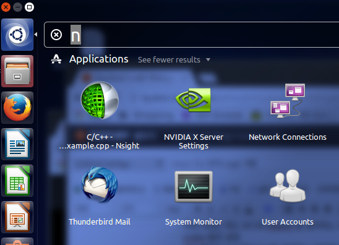Open the Files manager in the launcher
The height and width of the screenshot is (245, 339).
pos(17,71)
